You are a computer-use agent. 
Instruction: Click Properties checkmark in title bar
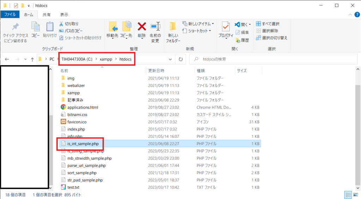(16, 6)
